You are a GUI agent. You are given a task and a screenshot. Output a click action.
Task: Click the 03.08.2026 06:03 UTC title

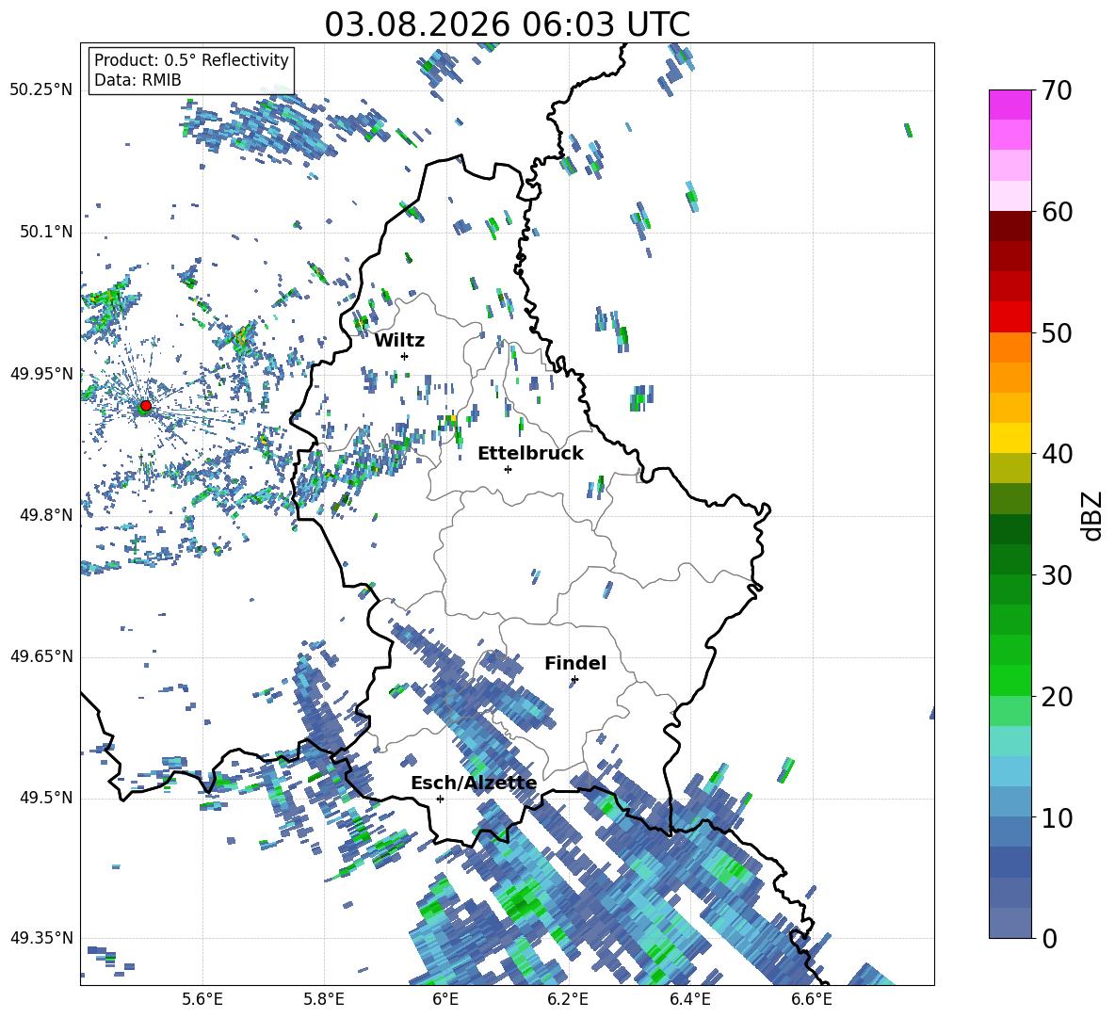click(x=507, y=24)
